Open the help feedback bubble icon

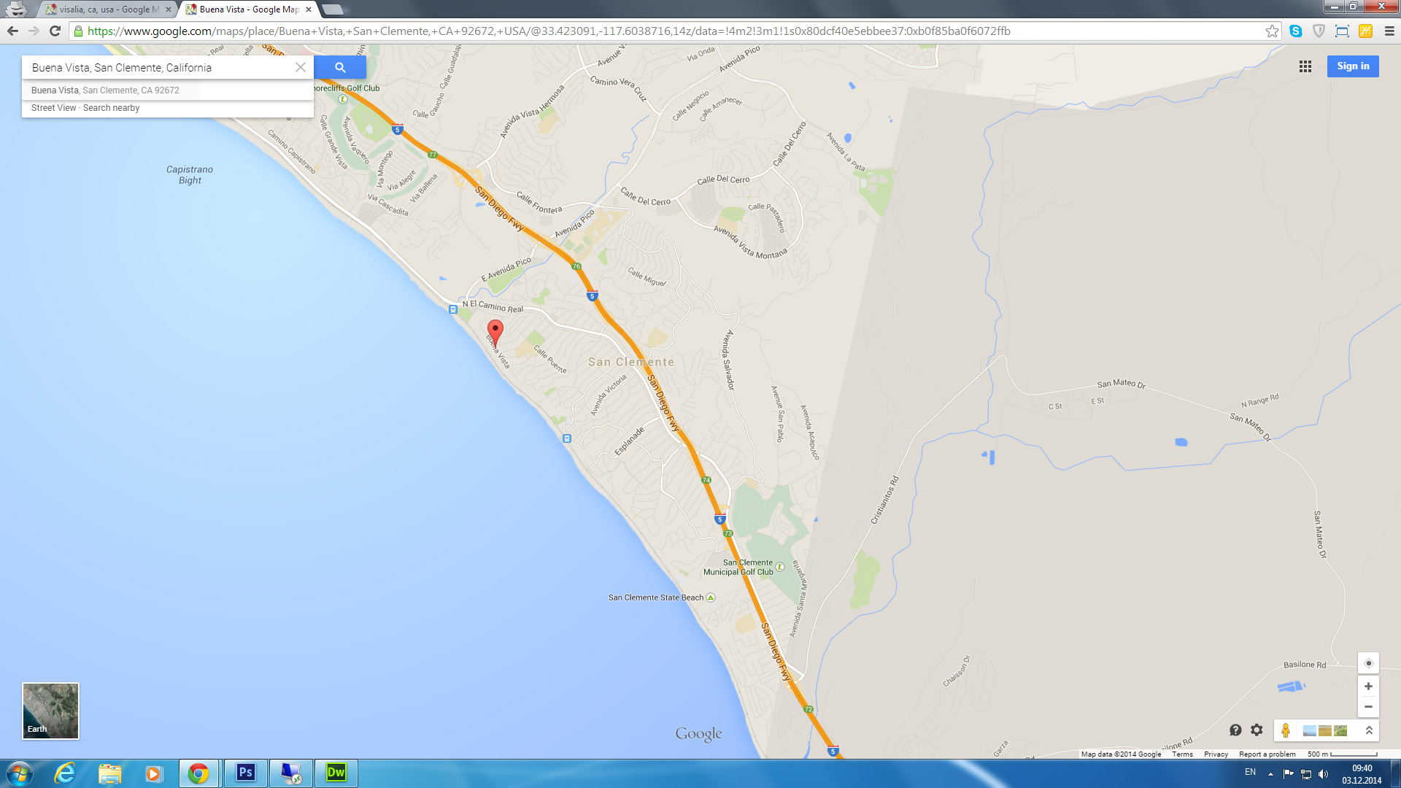1235,730
